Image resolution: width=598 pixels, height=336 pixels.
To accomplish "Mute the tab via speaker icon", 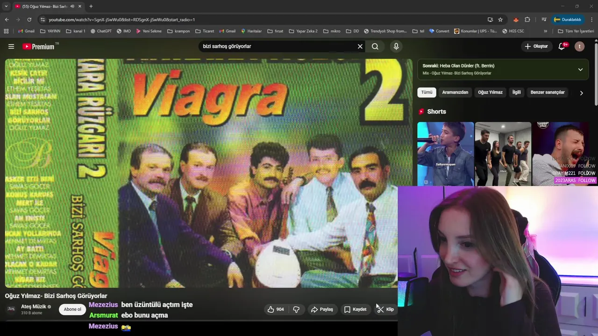I will (72, 6).
